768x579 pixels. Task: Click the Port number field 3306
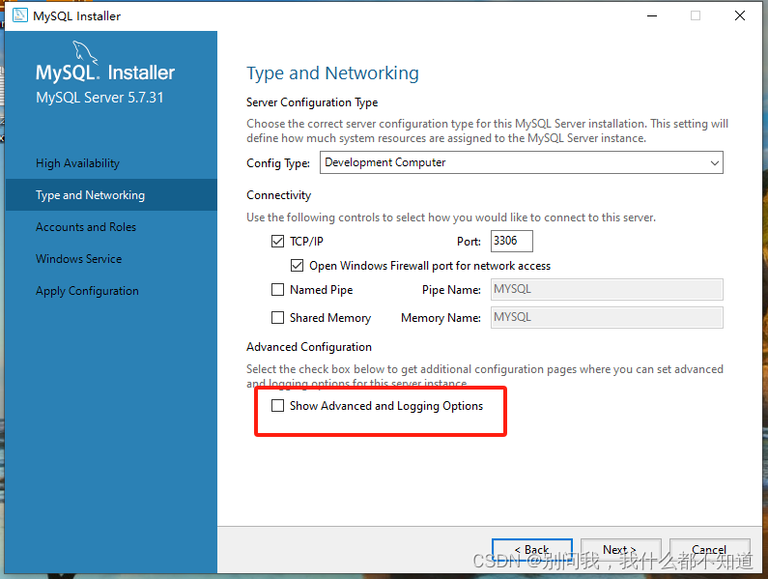(x=511, y=241)
